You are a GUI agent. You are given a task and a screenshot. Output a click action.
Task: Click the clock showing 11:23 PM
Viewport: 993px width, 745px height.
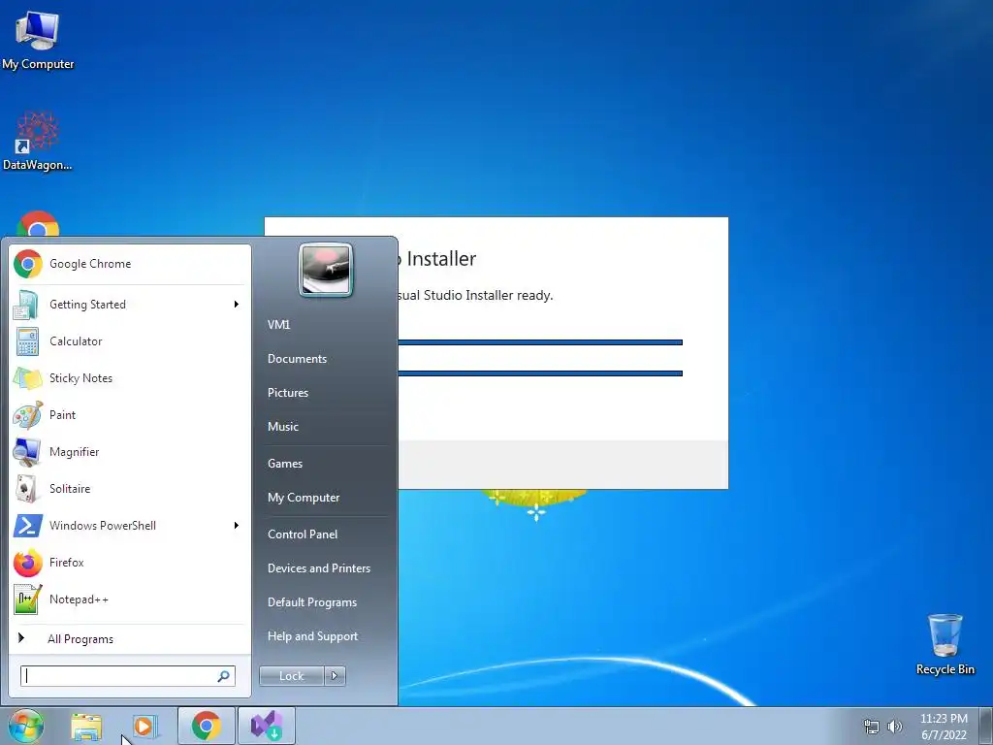coord(944,719)
